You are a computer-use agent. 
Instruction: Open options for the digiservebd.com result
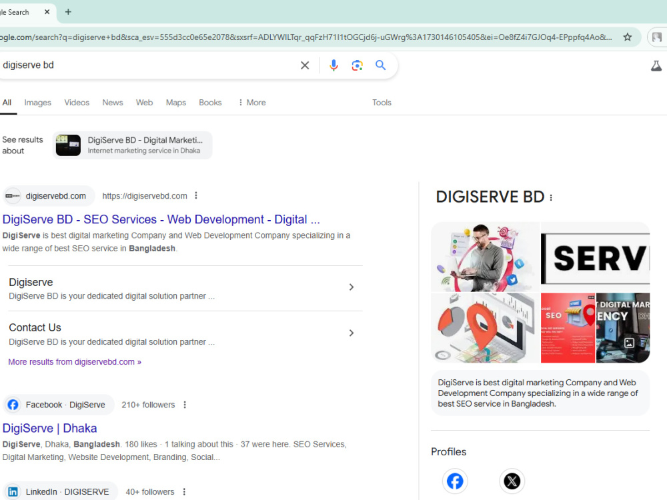pos(196,195)
